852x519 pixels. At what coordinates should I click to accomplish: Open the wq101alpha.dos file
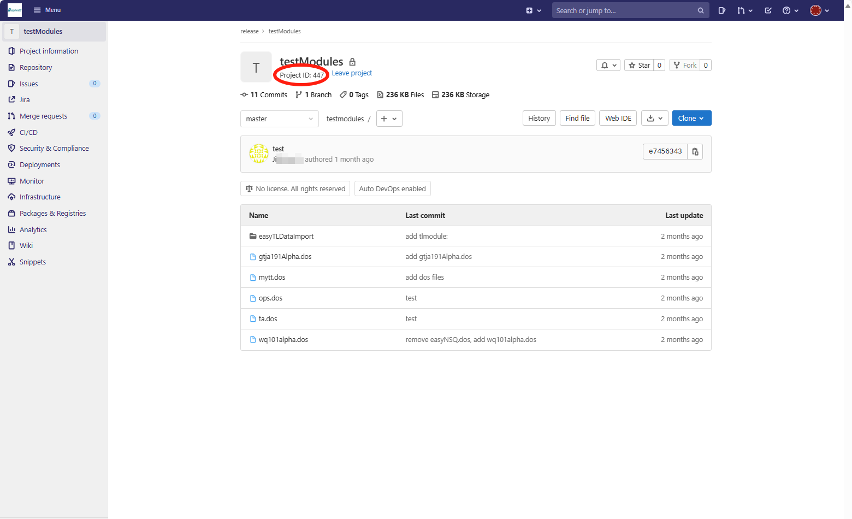[x=283, y=340]
